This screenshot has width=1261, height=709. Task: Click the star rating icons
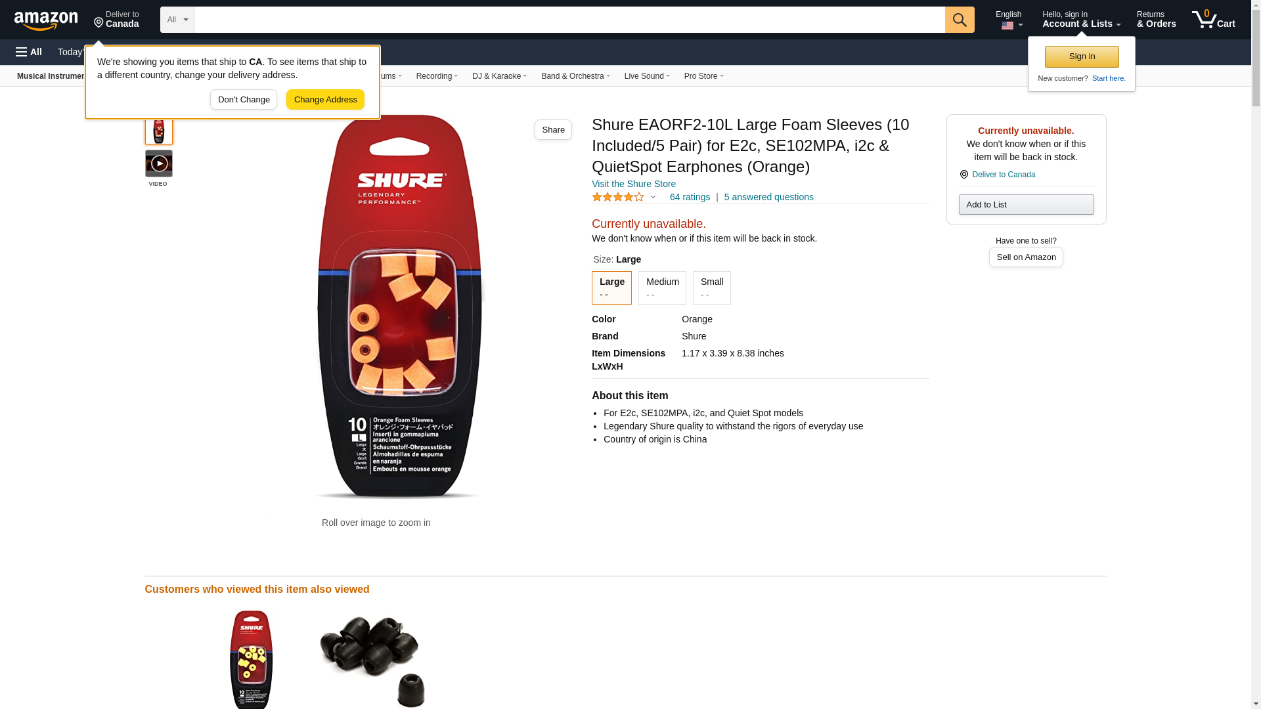(x=618, y=197)
